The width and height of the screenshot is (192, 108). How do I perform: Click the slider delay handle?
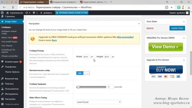pyautogui.click(x=78, y=87)
